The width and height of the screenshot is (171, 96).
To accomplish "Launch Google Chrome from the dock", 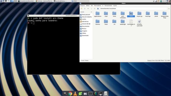I will coord(70,94).
